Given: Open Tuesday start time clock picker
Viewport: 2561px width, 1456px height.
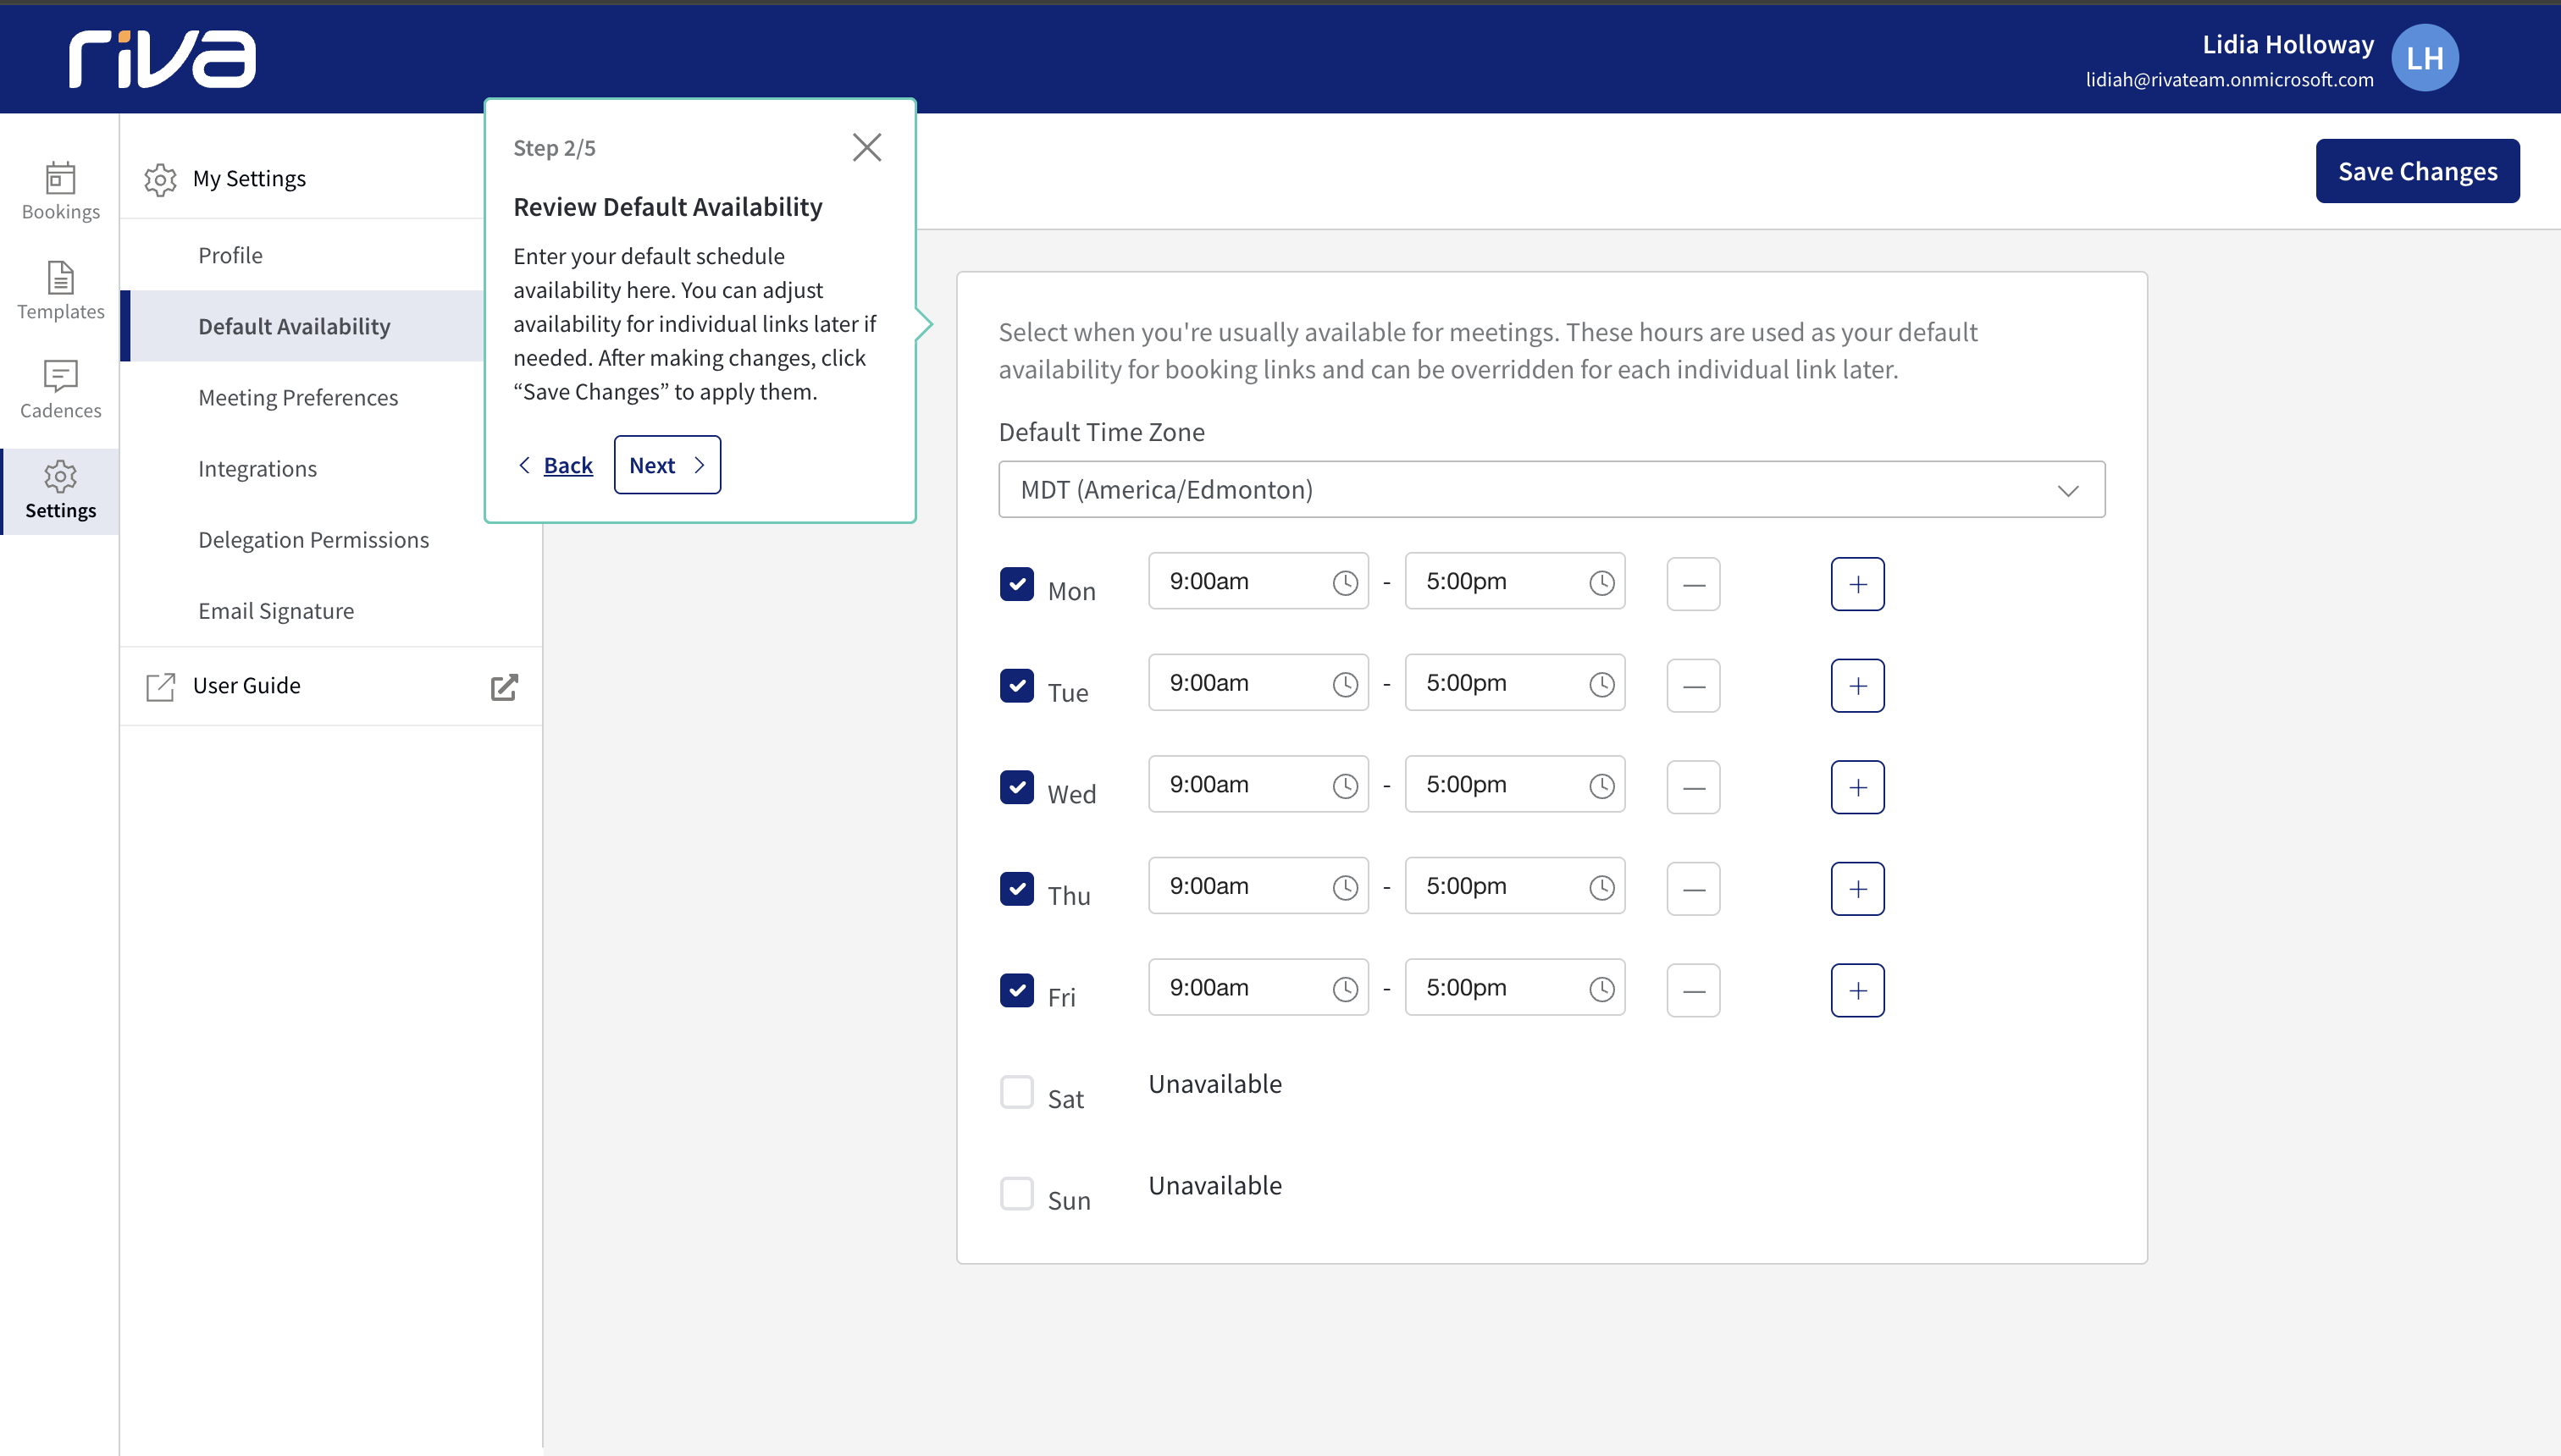Looking at the screenshot, I should pos(1346,684).
